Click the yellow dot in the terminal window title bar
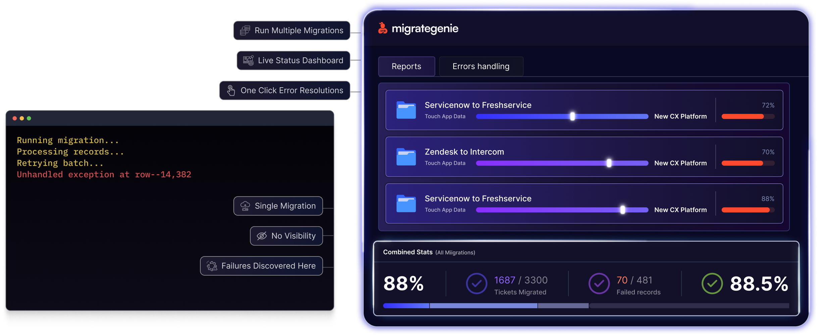819x335 pixels. (22, 118)
